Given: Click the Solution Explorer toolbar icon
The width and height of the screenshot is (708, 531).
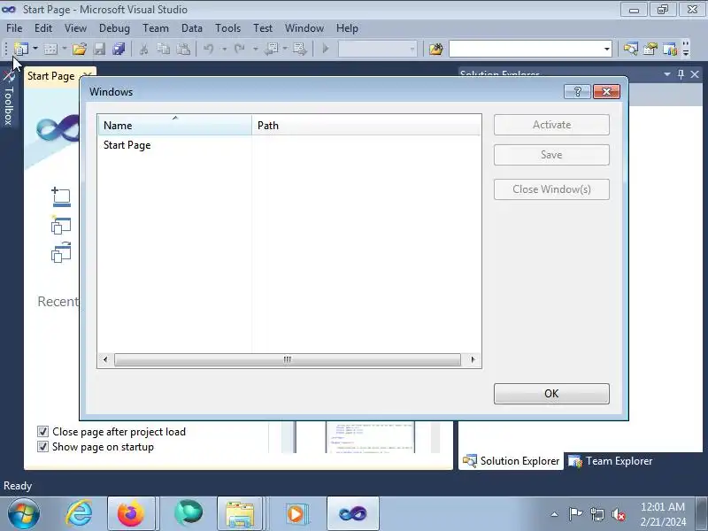Looking at the screenshot, I should point(631,49).
